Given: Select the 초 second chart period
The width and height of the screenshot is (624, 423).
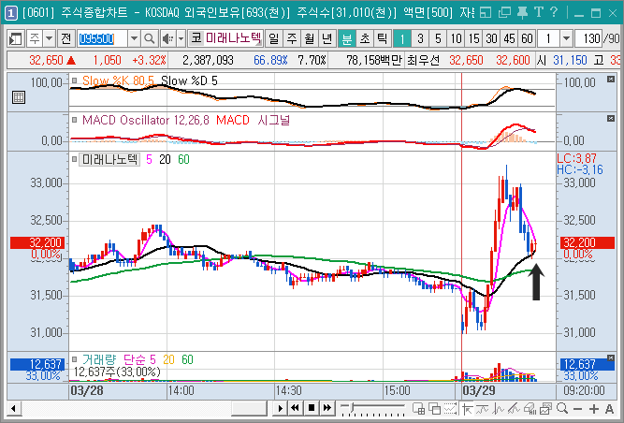Looking at the screenshot, I should pyautogui.click(x=365, y=38).
